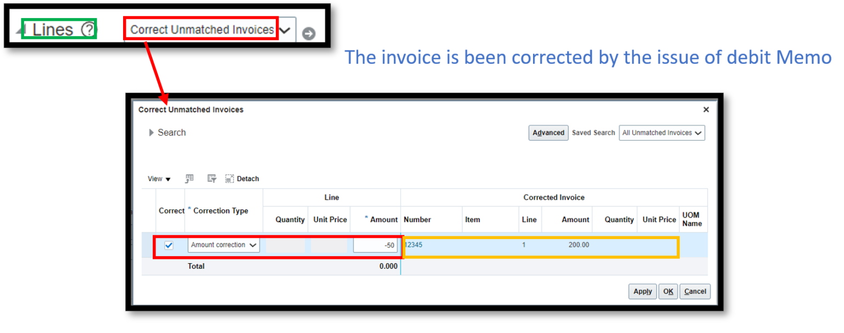
Task: Uncheck the Correct checkbox on the invoice line
Action: (x=169, y=245)
